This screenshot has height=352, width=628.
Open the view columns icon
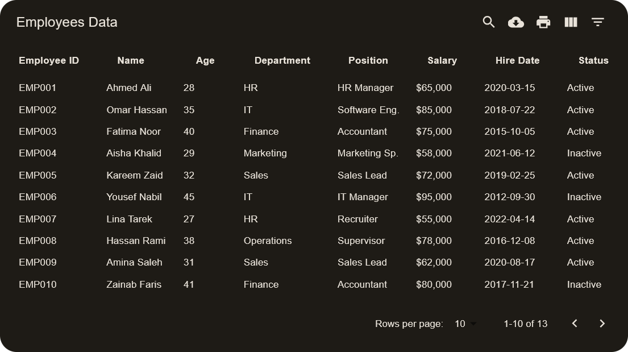click(x=571, y=22)
